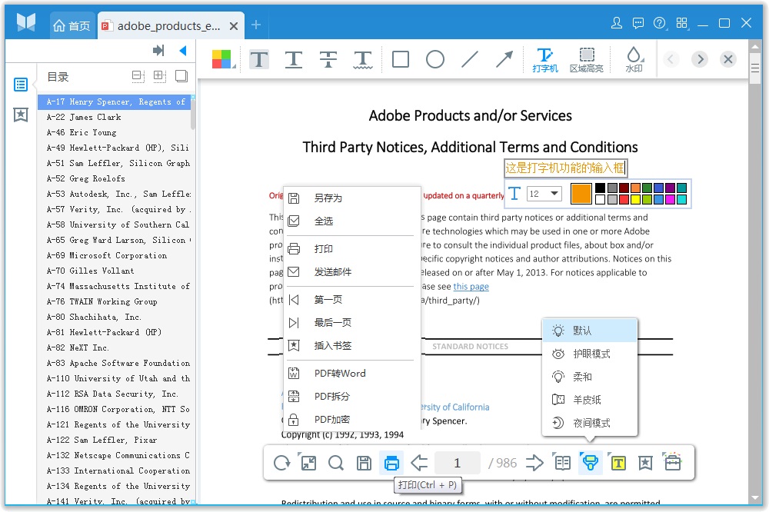Viewport: 769px width, 512px height.
Task: Click the rotate page icon in bottom toolbar
Action: point(282,463)
